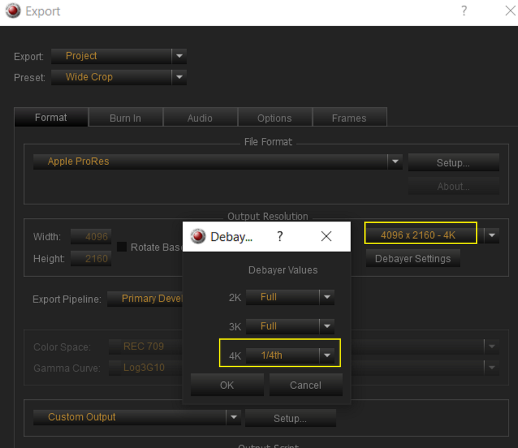The height and width of the screenshot is (448, 518).
Task: Expand the 2K debayer dropdown arrow
Action: 327,297
